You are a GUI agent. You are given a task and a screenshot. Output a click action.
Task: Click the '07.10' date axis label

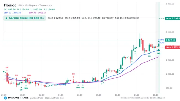pos(80,95)
